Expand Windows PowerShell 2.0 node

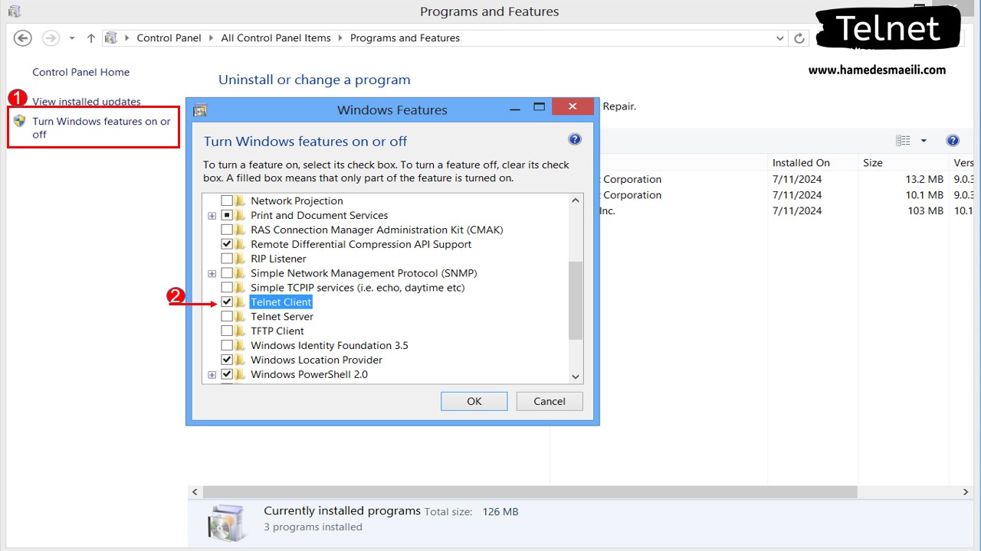coord(212,375)
